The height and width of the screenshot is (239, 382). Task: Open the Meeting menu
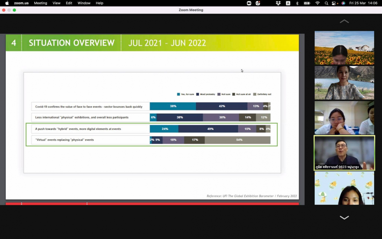coord(40,3)
